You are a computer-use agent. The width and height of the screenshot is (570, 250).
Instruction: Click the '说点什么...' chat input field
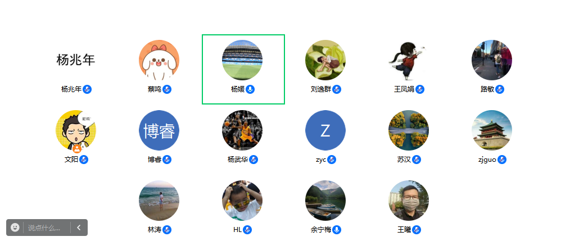point(47,228)
